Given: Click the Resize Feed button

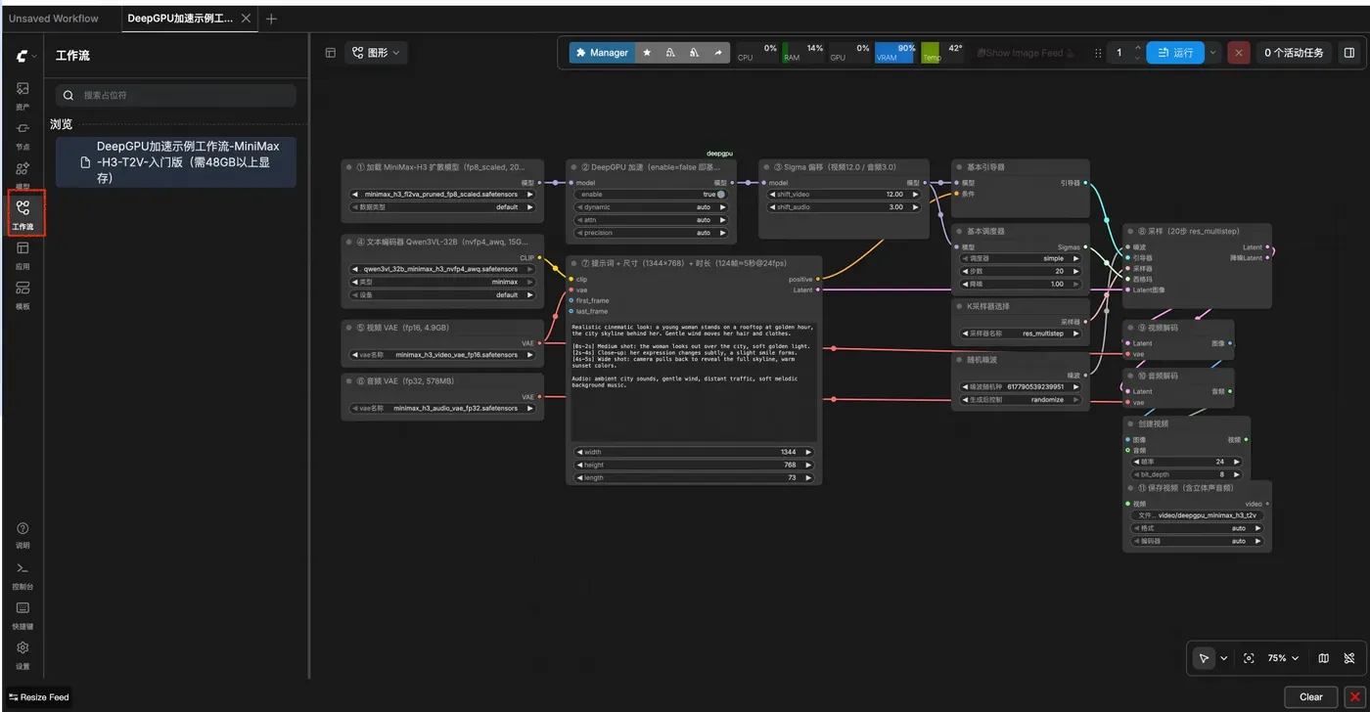Looking at the screenshot, I should point(39,697).
